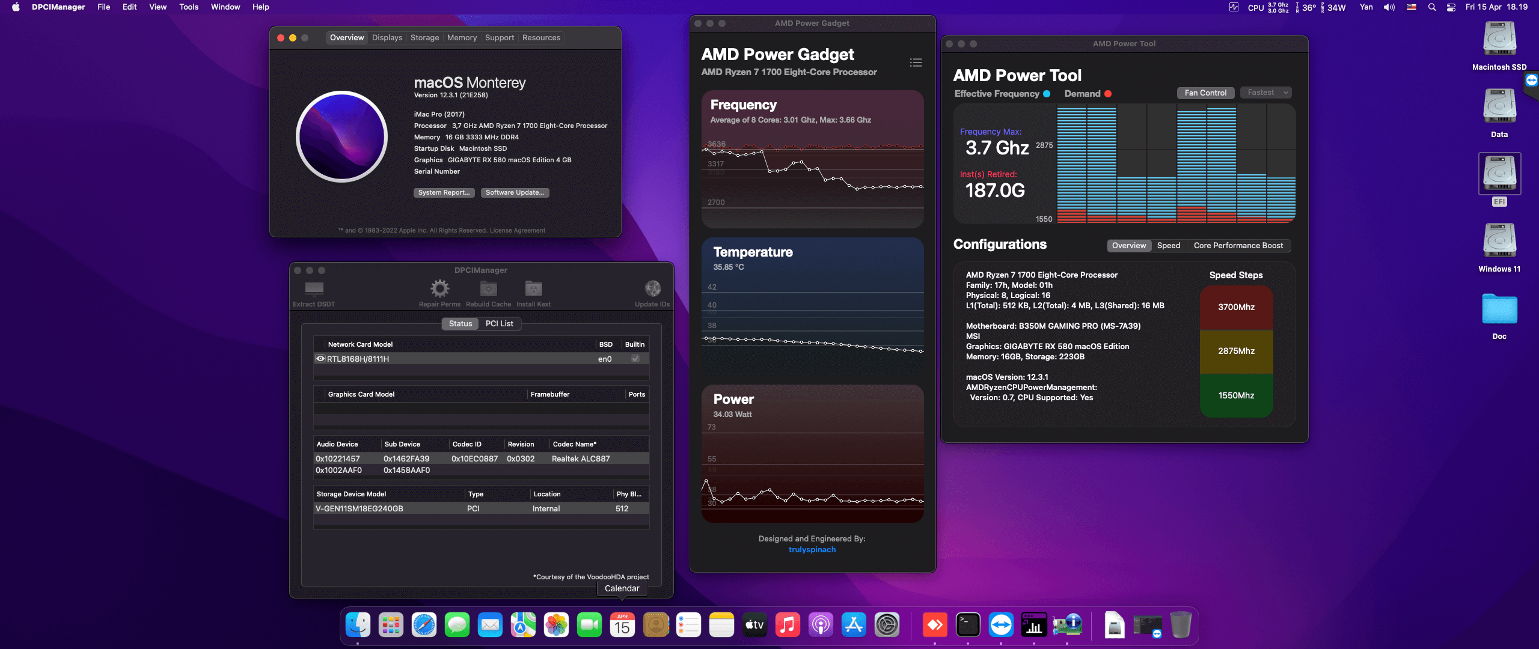Image resolution: width=1539 pixels, height=649 pixels.
Task: Click the volume icon in menu bar
Action: (x=1389, y=7)
